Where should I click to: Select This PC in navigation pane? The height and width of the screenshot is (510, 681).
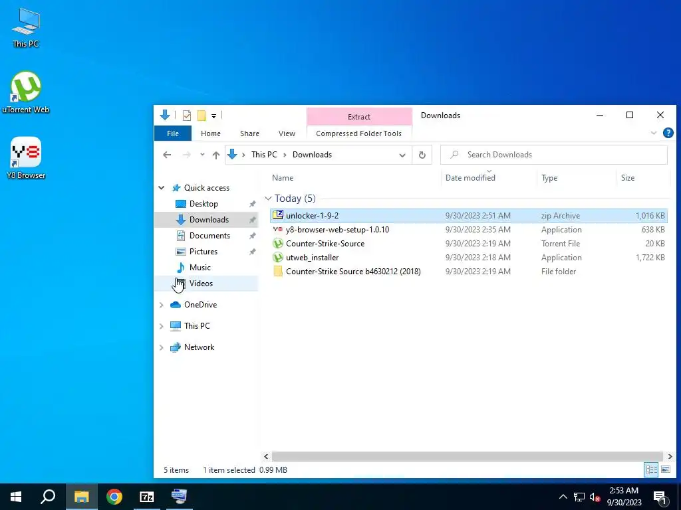tap(196, 326)
